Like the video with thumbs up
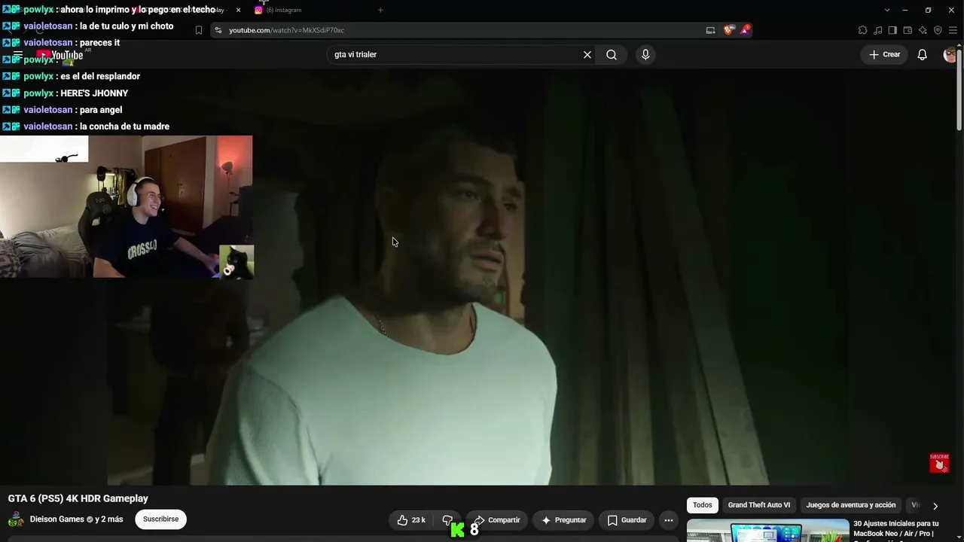Screen dimensions: 964x542 point(412,519)
